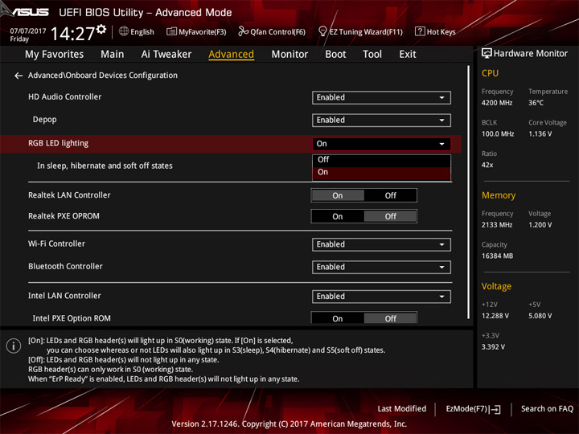
Task: Click Core Voltage value 1.136 V
Action: (x=540, y=134)
